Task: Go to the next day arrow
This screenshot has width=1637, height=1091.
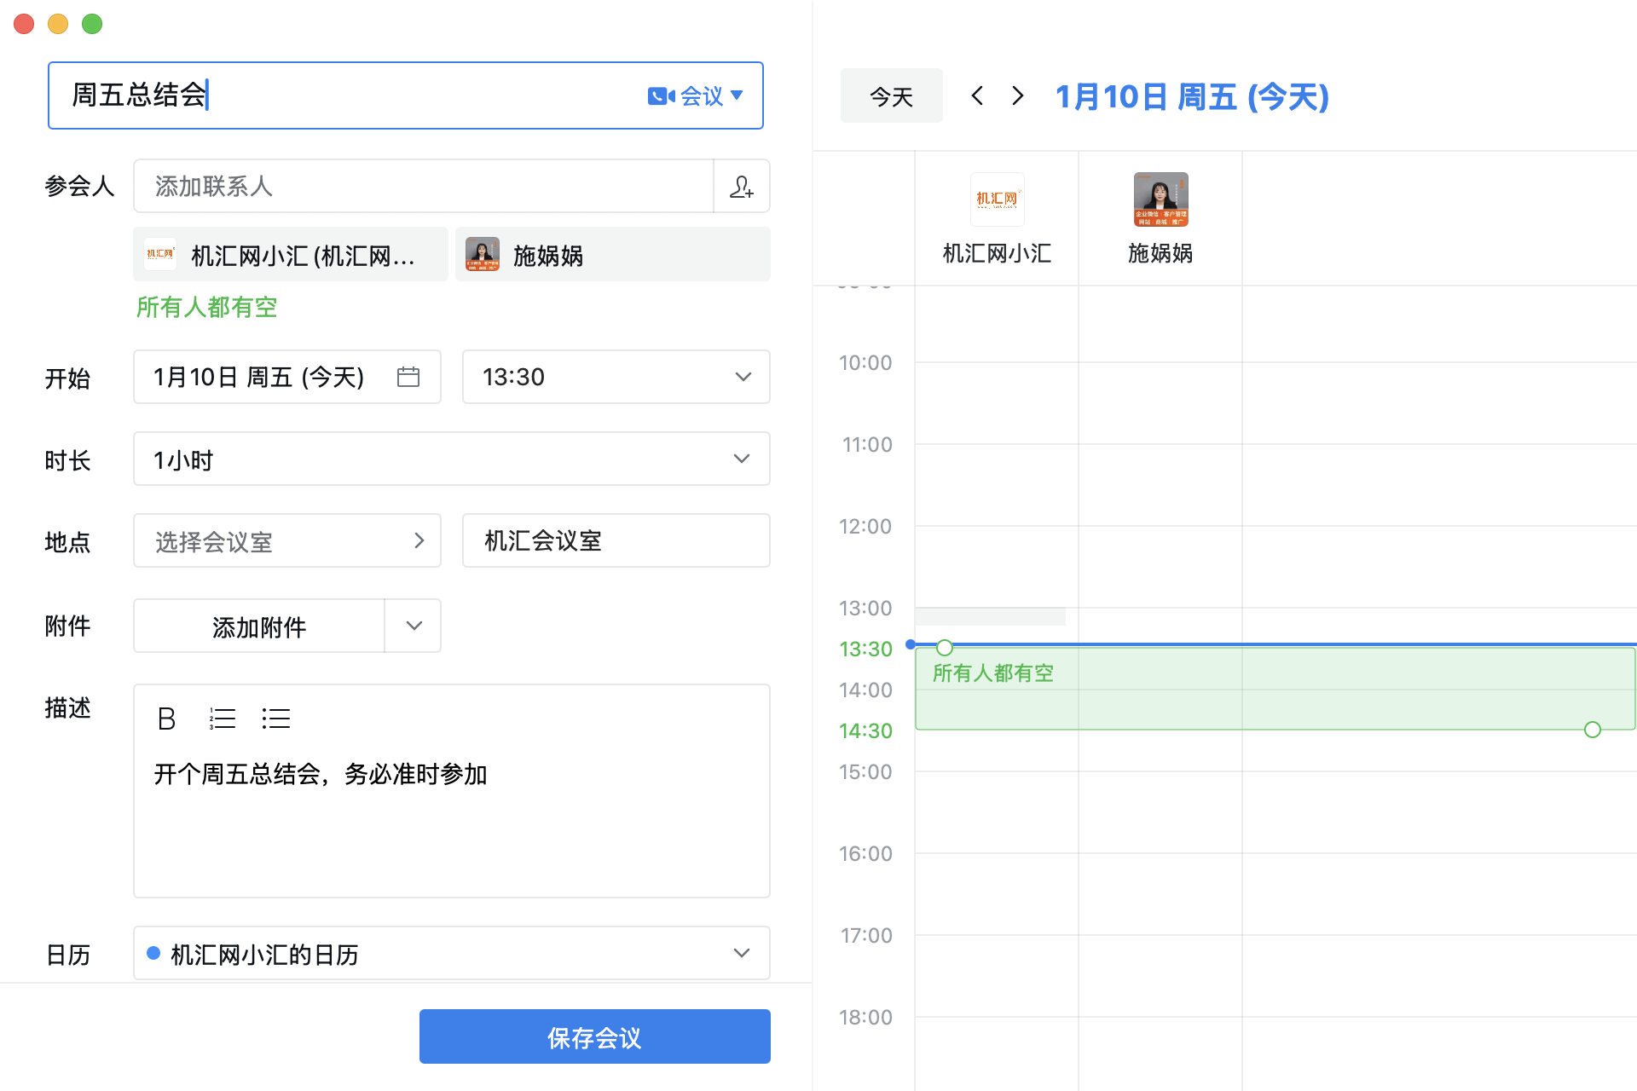Action: click(x=1017, y=95)
